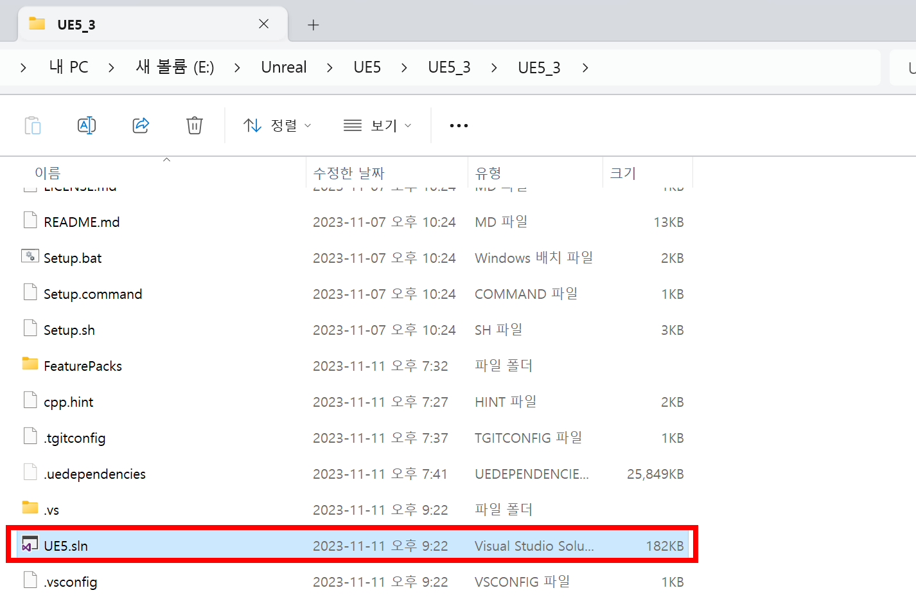
Task: Close the UE5_3 tab
Action: pyautogui.click(x=263, y=24)
